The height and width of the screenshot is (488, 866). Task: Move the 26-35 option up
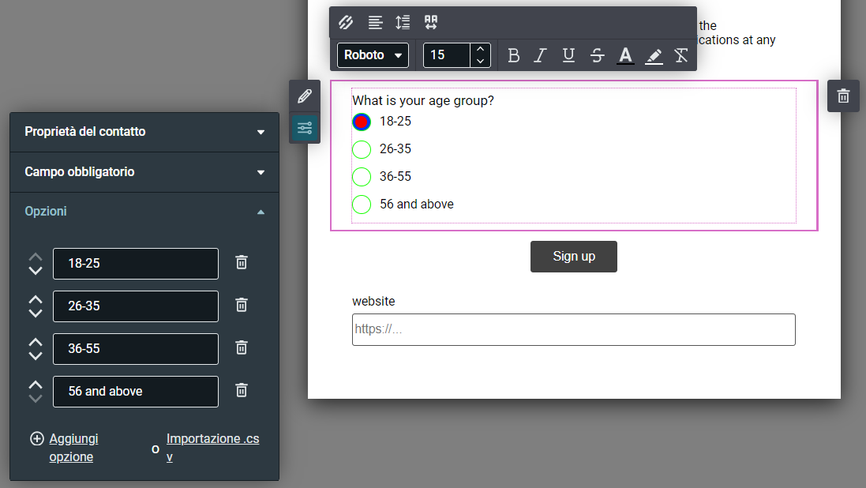point(36,299)
